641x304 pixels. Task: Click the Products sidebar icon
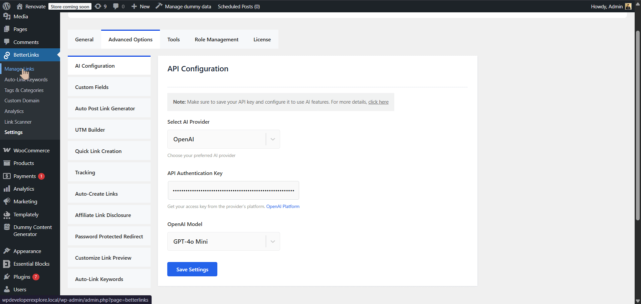point(7,163)
